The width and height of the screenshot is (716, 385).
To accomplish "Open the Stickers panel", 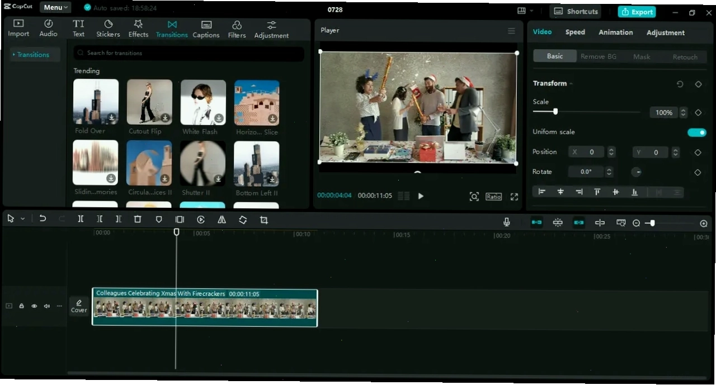I will (x=108, y=28).
